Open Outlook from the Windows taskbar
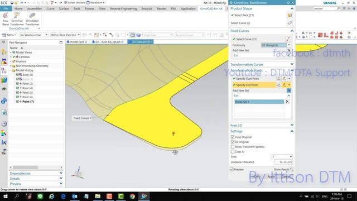This screenshot has width=357, height=201. tap(75, 196)
